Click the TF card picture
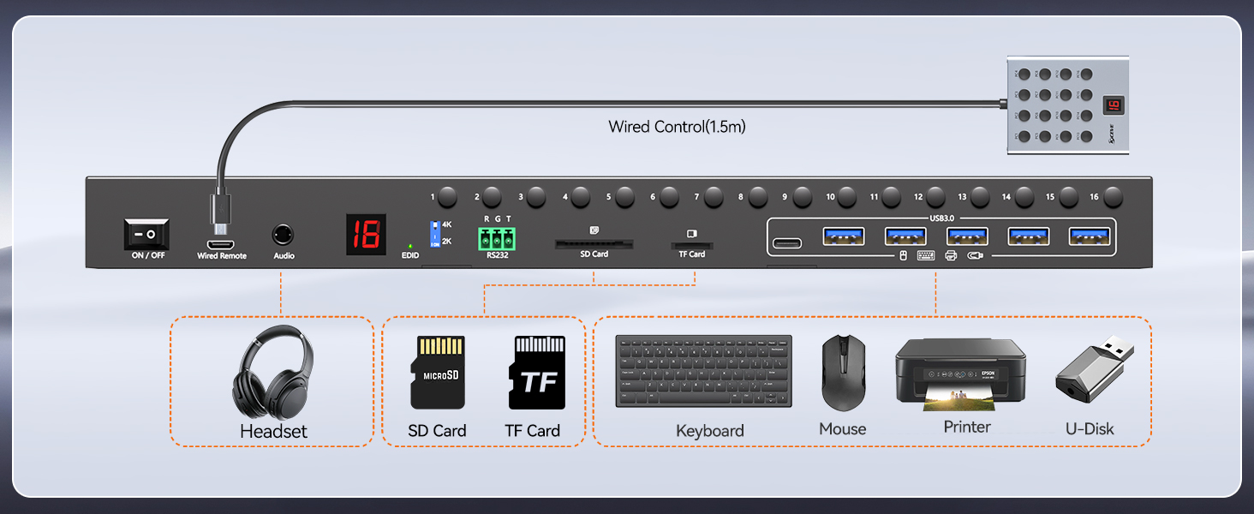 pyautogui.click(x=537, y=373)
